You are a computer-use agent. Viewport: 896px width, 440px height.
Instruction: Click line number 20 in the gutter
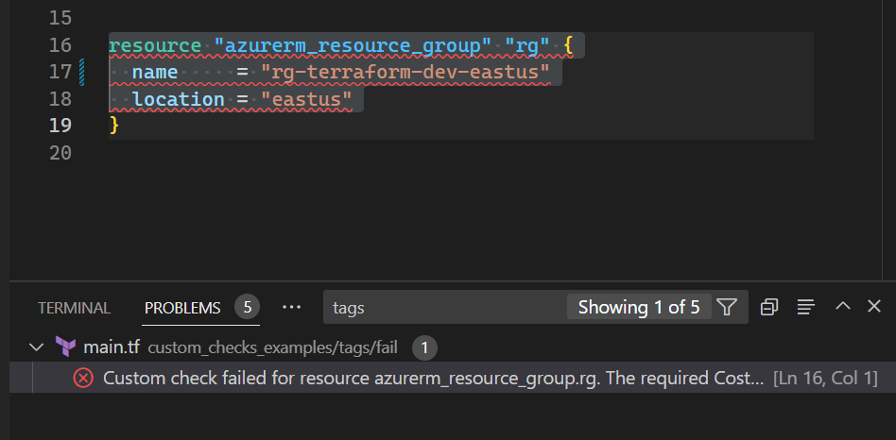click(60, 153)
